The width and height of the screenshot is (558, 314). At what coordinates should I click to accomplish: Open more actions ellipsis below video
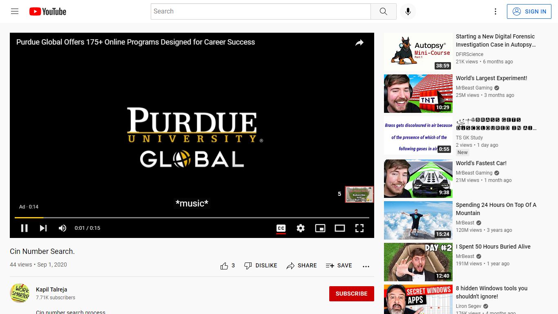[x=366, y=266]
